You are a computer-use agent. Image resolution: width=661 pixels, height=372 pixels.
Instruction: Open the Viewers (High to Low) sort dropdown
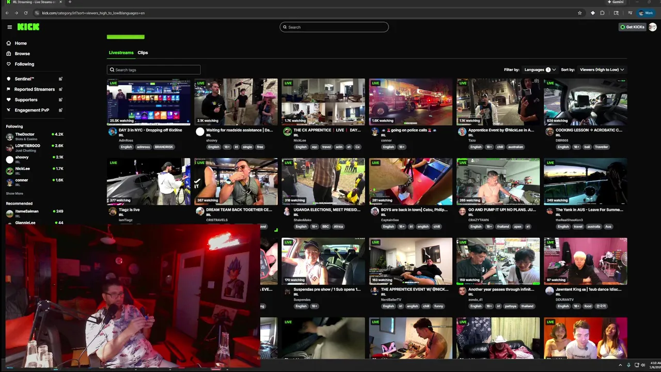point(602,70)
